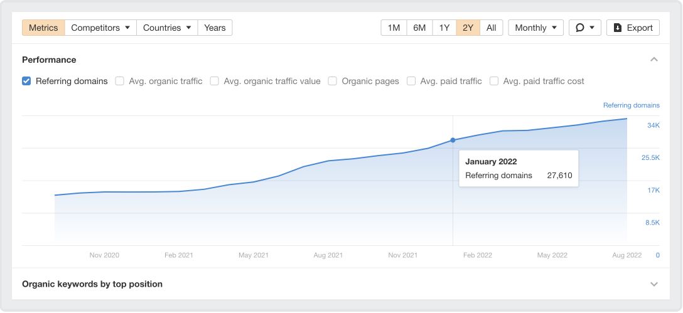This screenshot has height=313, width=683.
Task: Click the 8.5K y-axis value
Action: click(652, 223)
